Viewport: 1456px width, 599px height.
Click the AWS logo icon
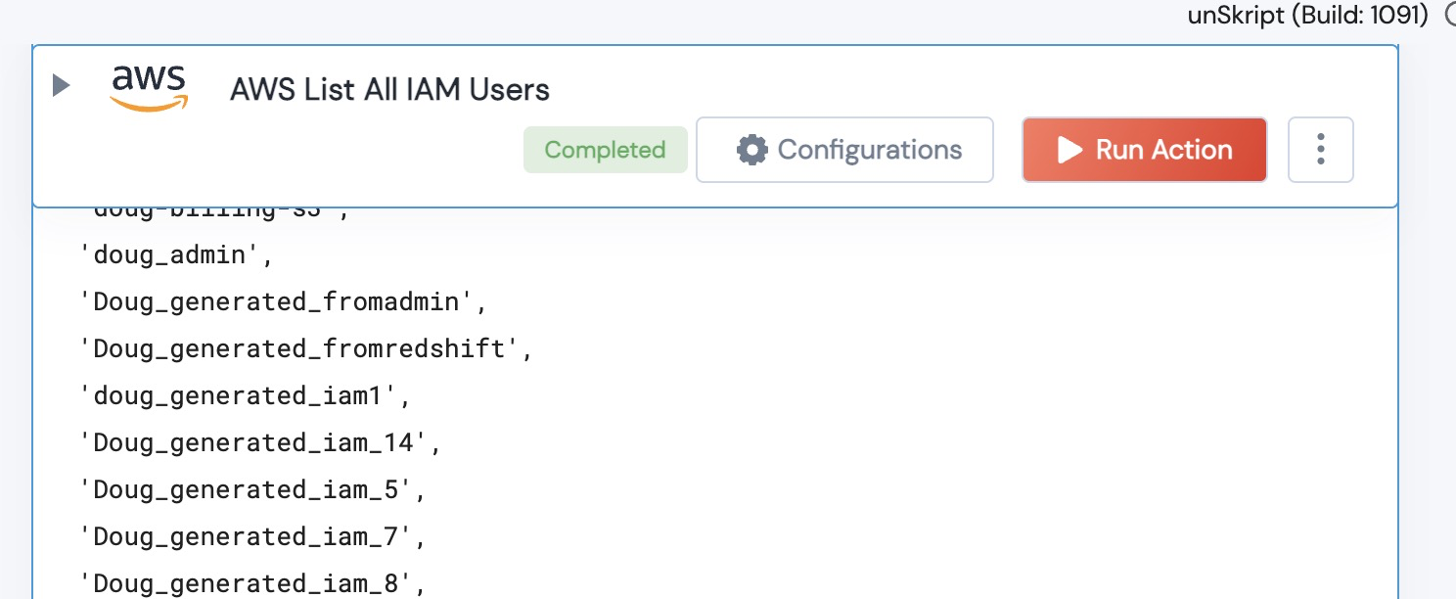(x=149, y=88)
